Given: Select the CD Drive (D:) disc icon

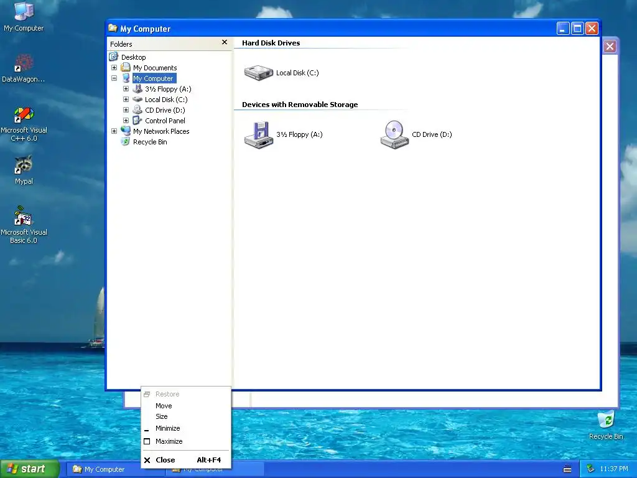Looking at the screenshot, I should pos(394,134).
